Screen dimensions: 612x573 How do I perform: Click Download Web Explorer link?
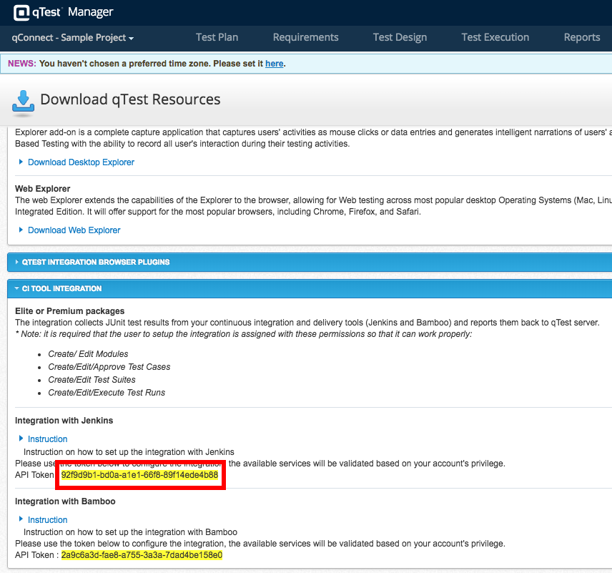pyautogui.click(x=74, y=230)
